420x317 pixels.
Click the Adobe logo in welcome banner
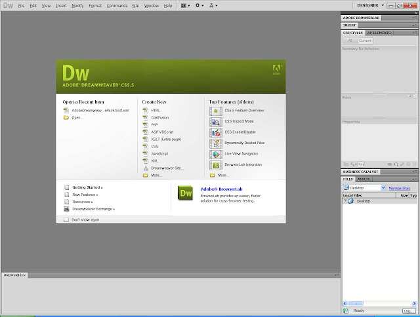tap(276, 70)
